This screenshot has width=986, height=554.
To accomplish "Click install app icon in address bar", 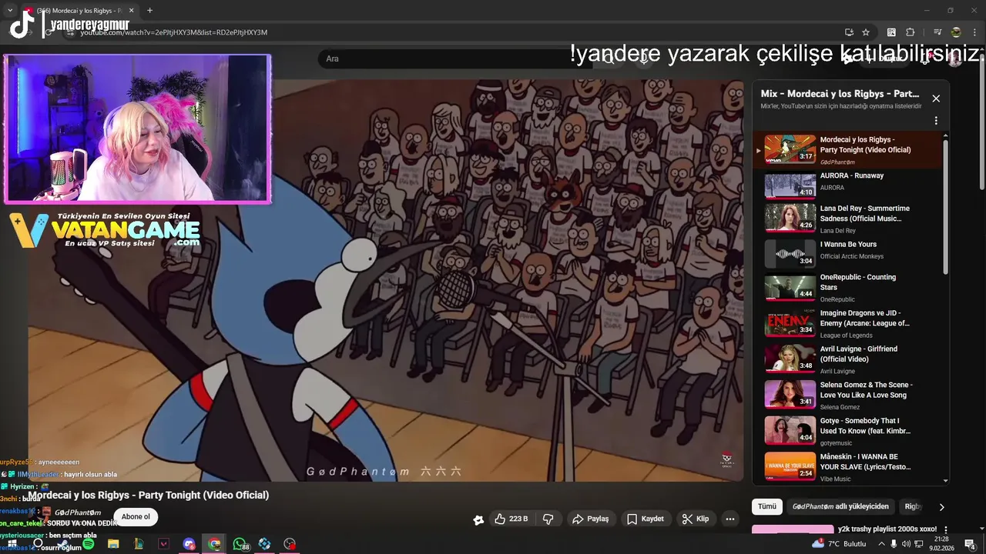I will [x=849, y=32].
